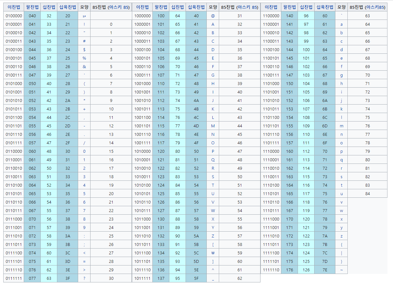Click uppercase 'T' link in row 1010100
Screen dimensions: 393x286
click(213, 185)
